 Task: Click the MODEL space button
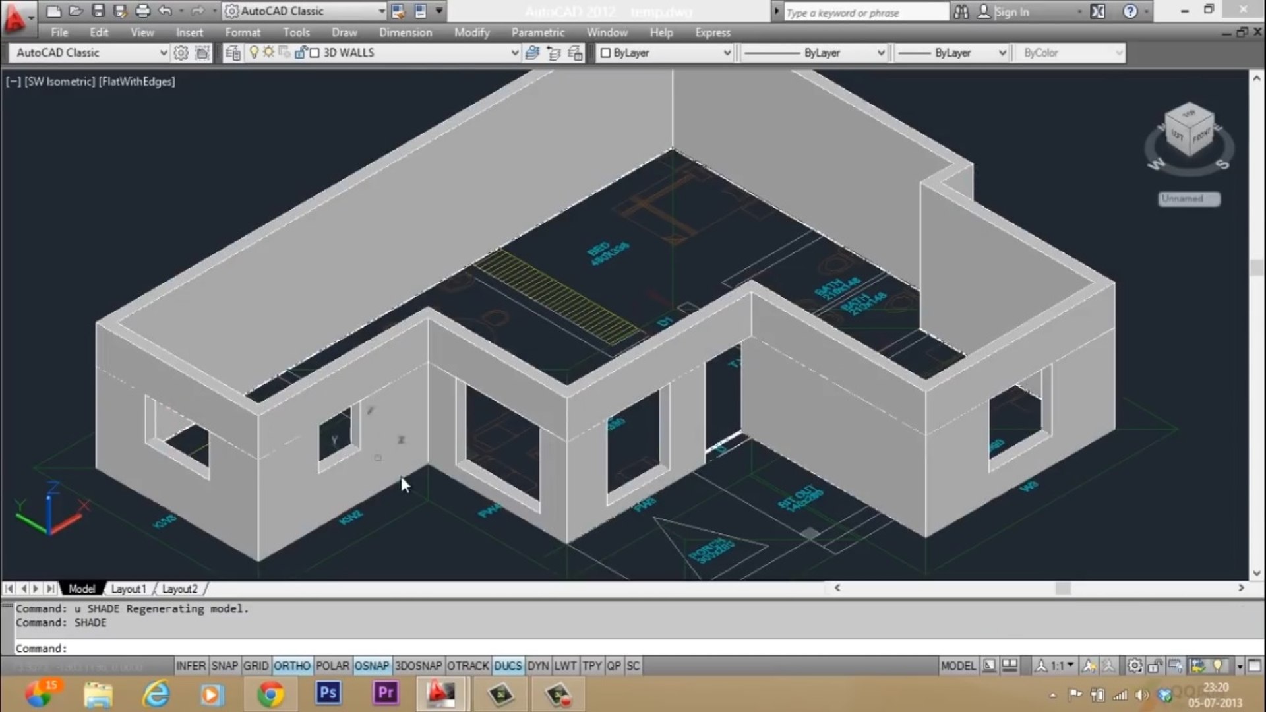pos(957,666)
